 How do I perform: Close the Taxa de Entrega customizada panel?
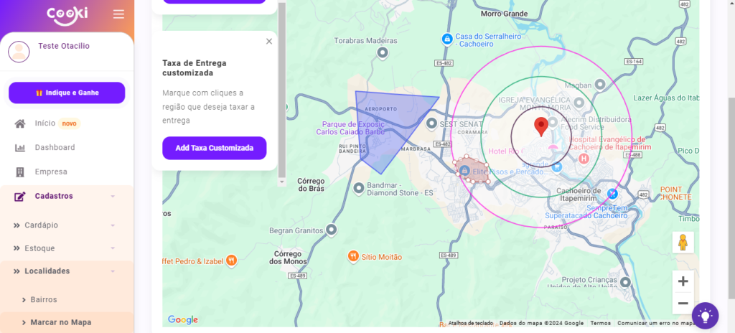(x=269, y=42)
